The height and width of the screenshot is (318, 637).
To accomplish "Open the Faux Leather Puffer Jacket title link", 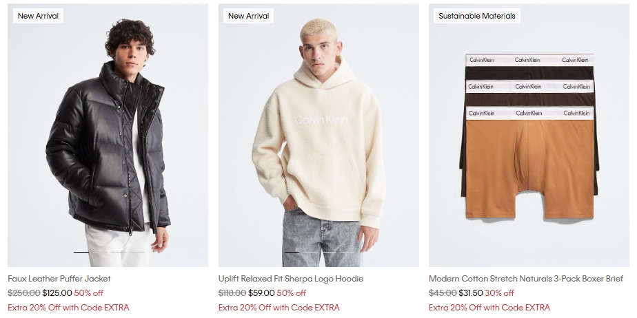I will [59, 279].
